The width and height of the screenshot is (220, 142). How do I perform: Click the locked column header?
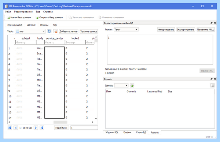75,38
